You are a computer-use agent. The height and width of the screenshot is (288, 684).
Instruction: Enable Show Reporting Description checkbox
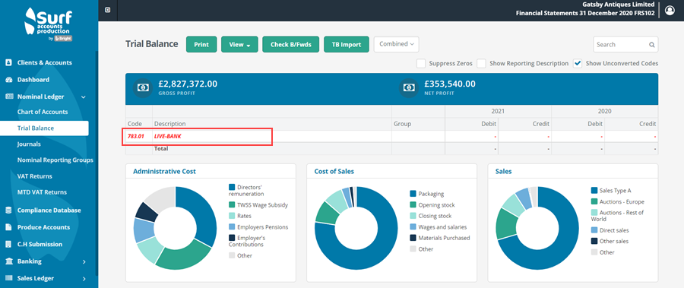[x=481, y=63]
